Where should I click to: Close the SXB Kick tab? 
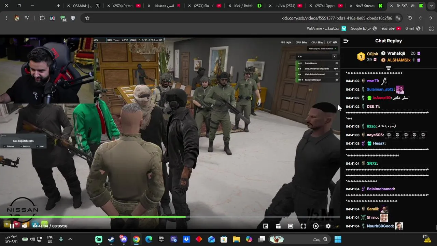pos(391,6)
